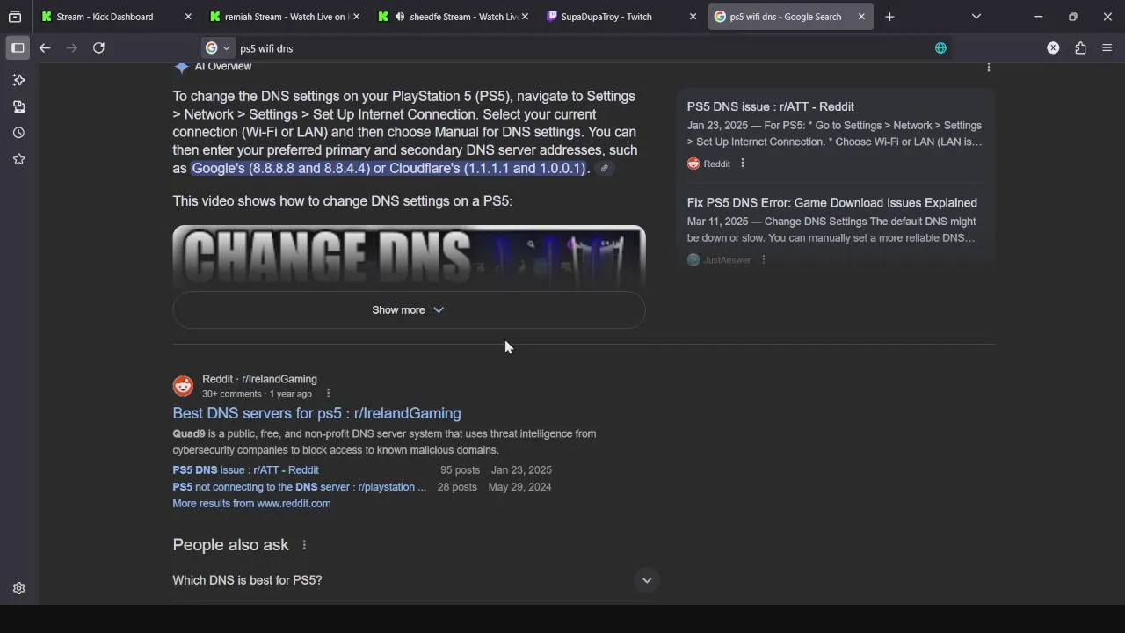Image resolution: width=1125 pixels, height=633 pixels.
Task: Click the JustAnswer site icon
Action: coord(693,260)
